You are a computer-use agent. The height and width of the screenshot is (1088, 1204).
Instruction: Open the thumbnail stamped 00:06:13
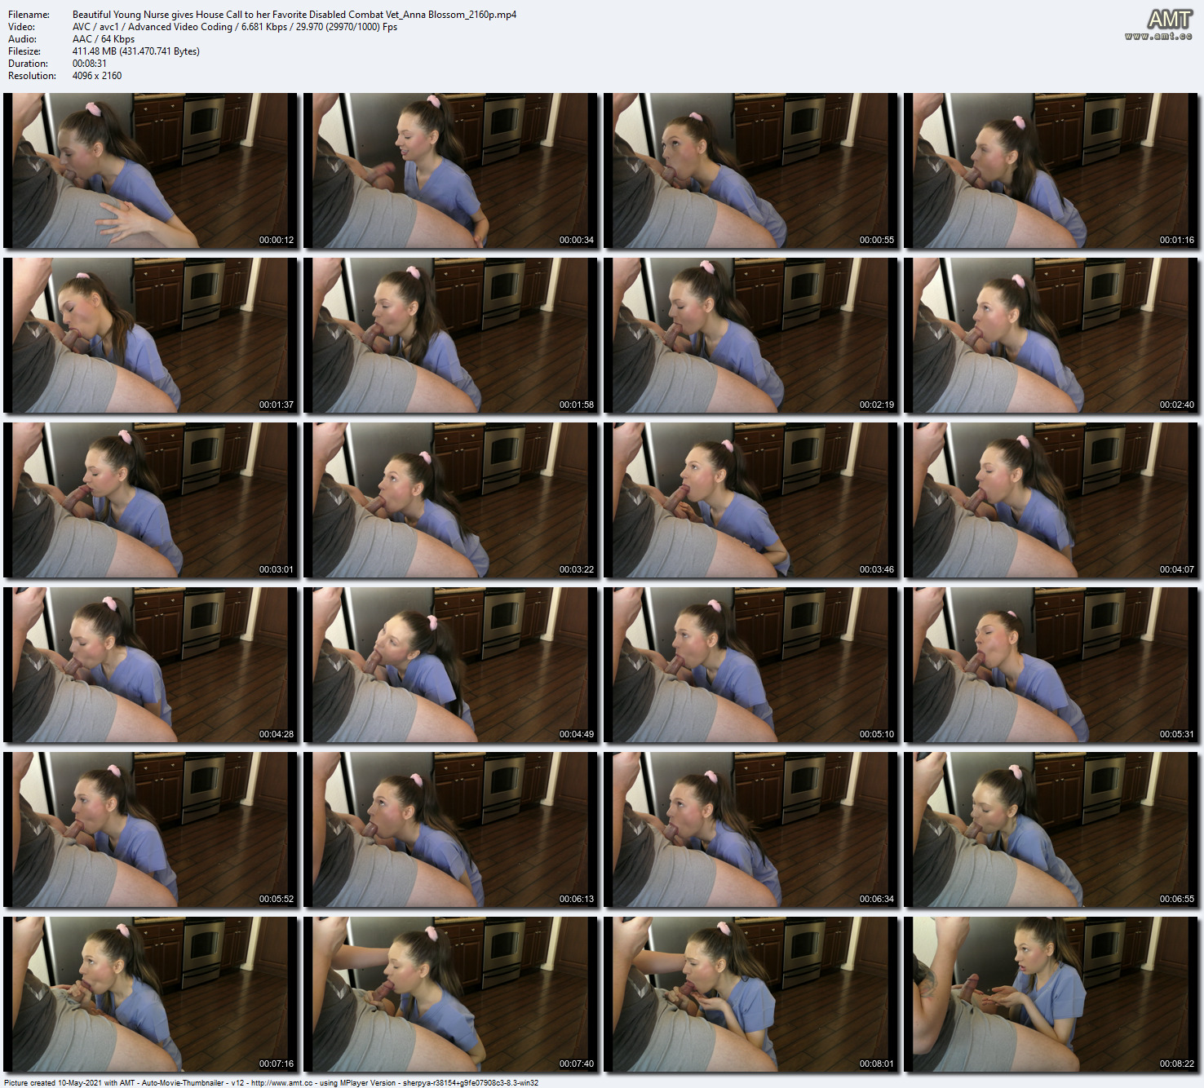click(450, 829)
